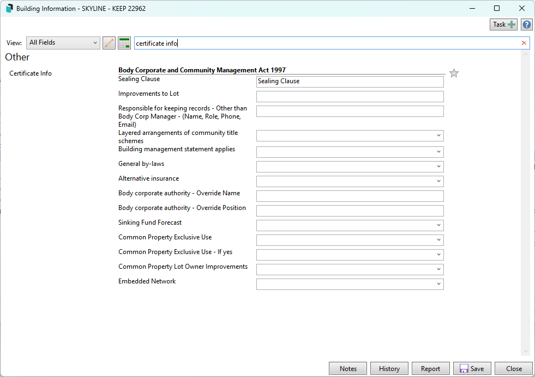535x377 pixels.
Task: Click the scrollbar down arrow
Action: [525, 351]
